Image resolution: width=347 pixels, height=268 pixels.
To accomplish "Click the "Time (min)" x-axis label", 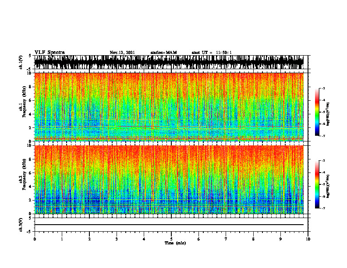I will click(x=175, y=243).
